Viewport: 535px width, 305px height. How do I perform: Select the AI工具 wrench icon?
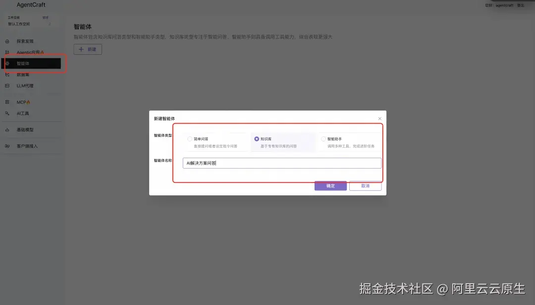click(6, 113)
